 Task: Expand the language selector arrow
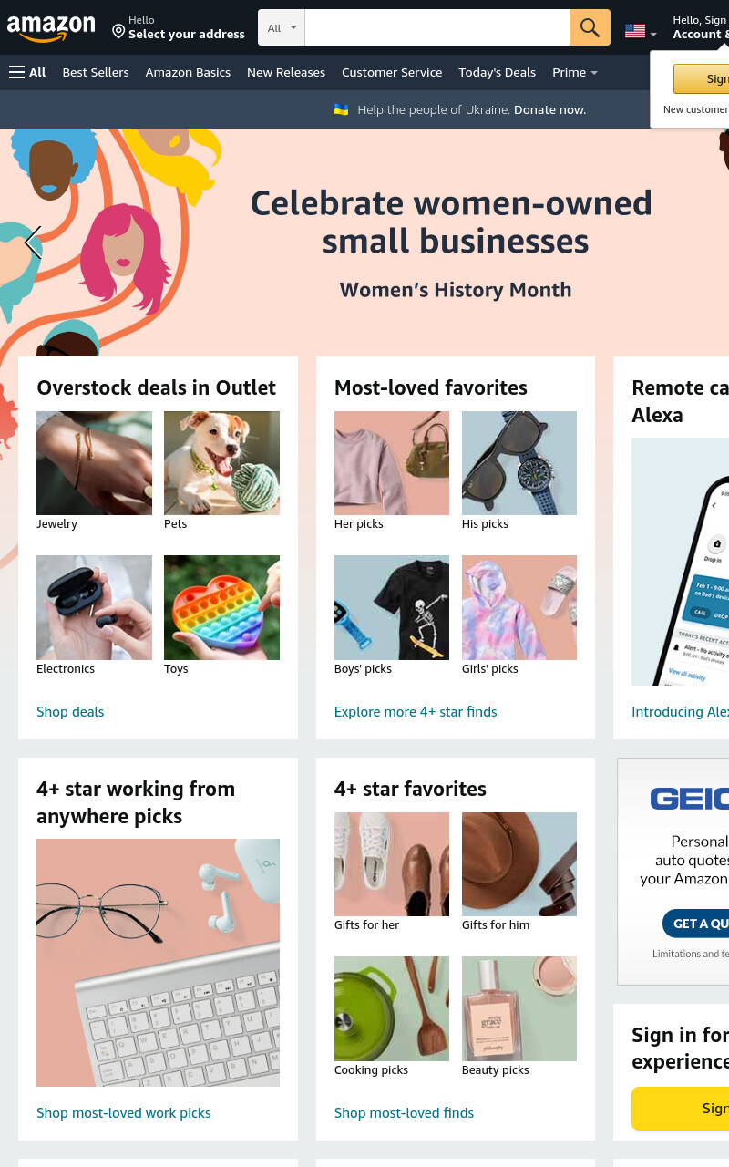[x=652, y=35]
